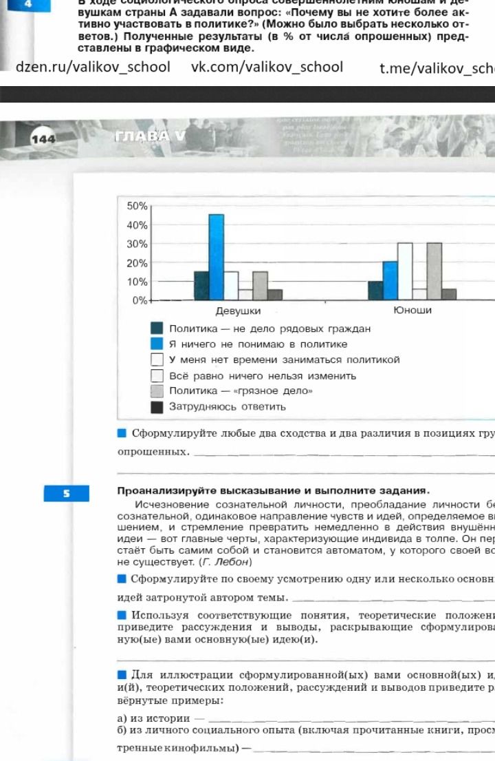Click the 20% axis label
The height and width of the screenshot is (761, 495).
tap(137, 263)
